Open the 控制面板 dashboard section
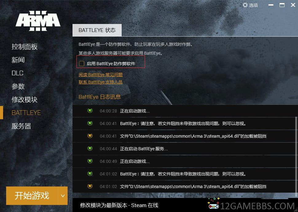 coord(25,47)
